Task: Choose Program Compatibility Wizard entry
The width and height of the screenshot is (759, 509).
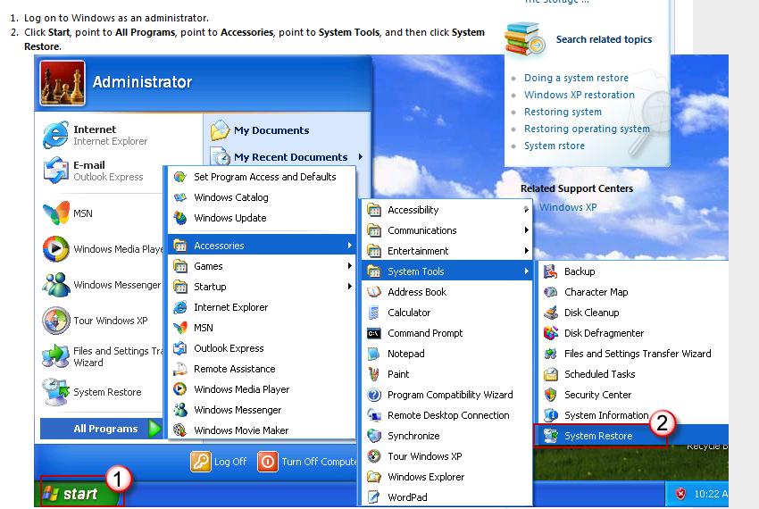Action: tap(446, 395)
